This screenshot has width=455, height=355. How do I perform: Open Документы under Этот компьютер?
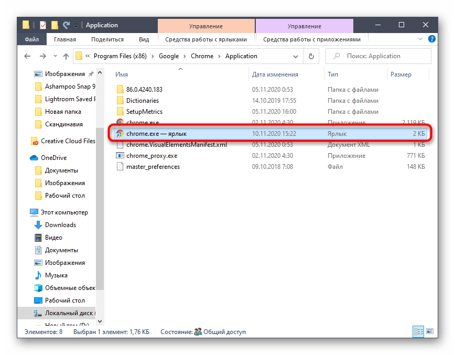pos(61,250)
